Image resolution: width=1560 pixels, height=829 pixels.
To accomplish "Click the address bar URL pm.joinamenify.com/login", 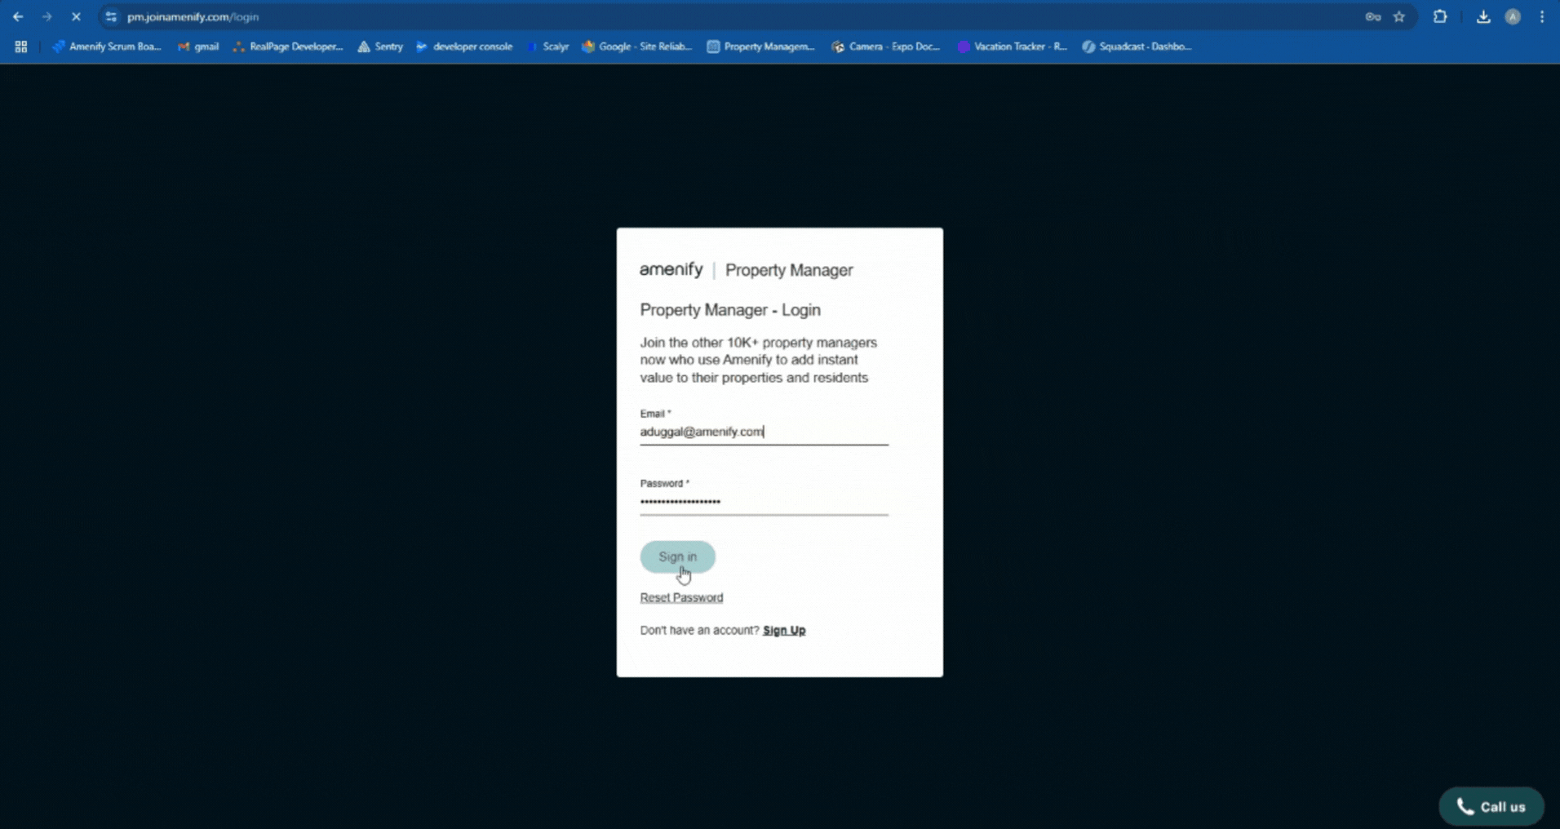I will [x=193, y=16].
